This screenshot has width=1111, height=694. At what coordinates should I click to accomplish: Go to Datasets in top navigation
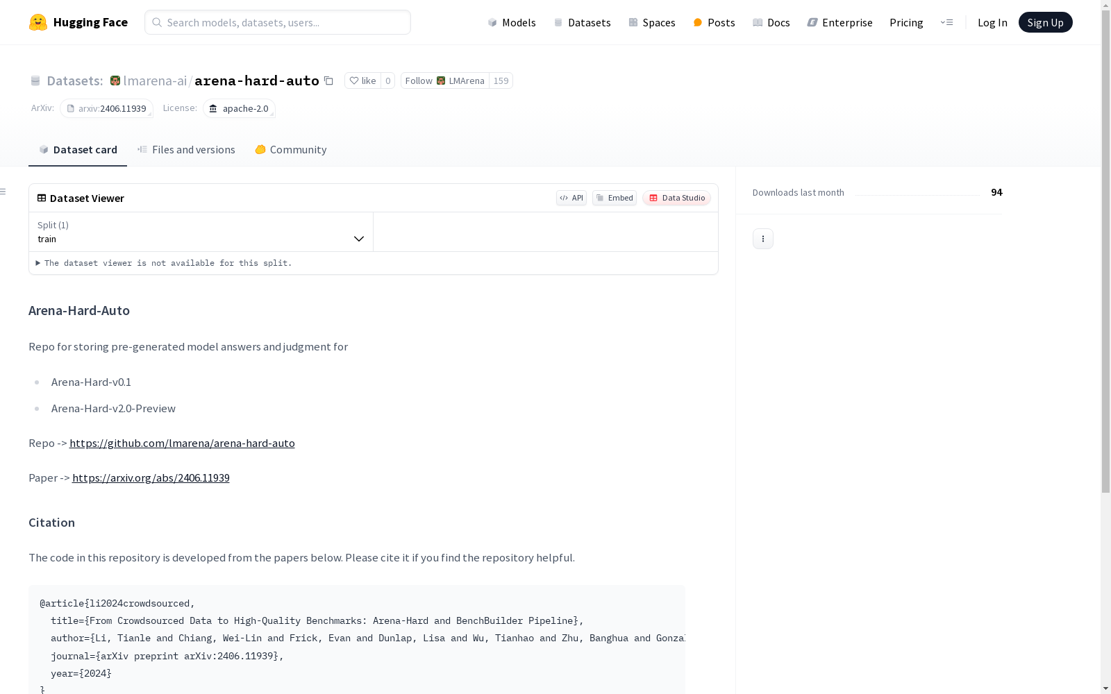click(582, 22)
